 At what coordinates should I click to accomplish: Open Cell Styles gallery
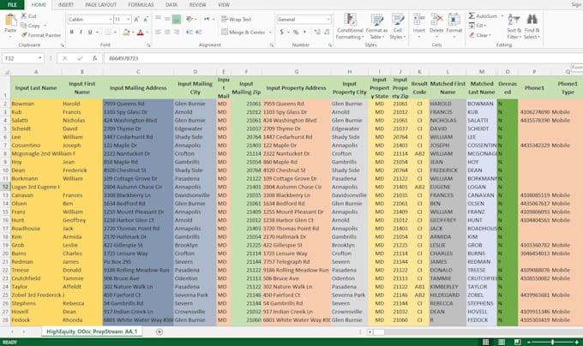tap(398, 26)
